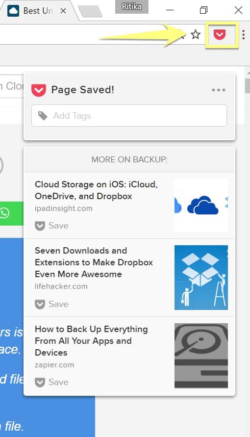The width and height of the screenshot is (250, 437).
Task: Click the hard drive thumbnail image
Action: click(x=201, y=356)
